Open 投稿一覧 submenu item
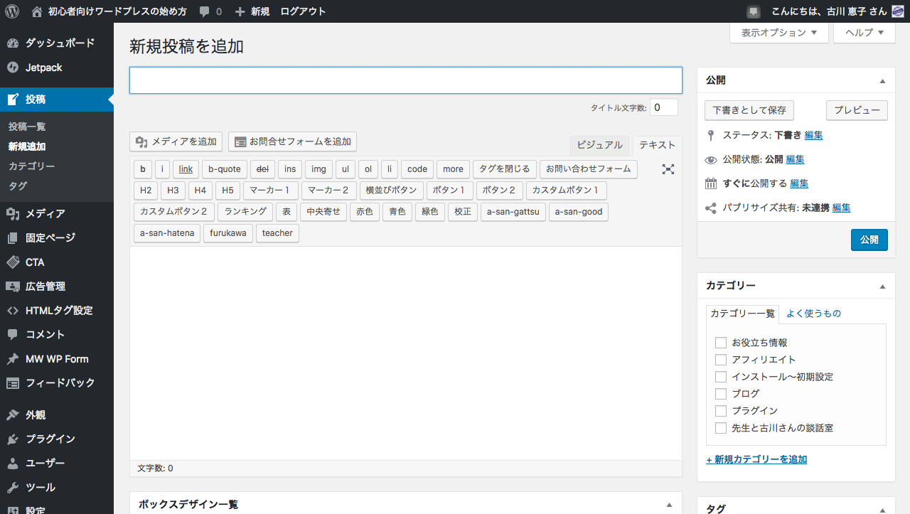The image size is (910, 514). tap(27, 127)
